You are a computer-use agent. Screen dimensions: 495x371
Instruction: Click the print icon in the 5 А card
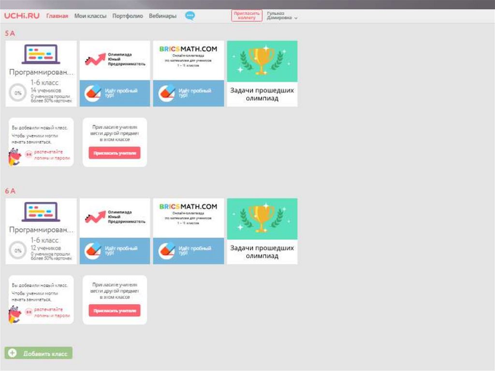click(29, 154)
